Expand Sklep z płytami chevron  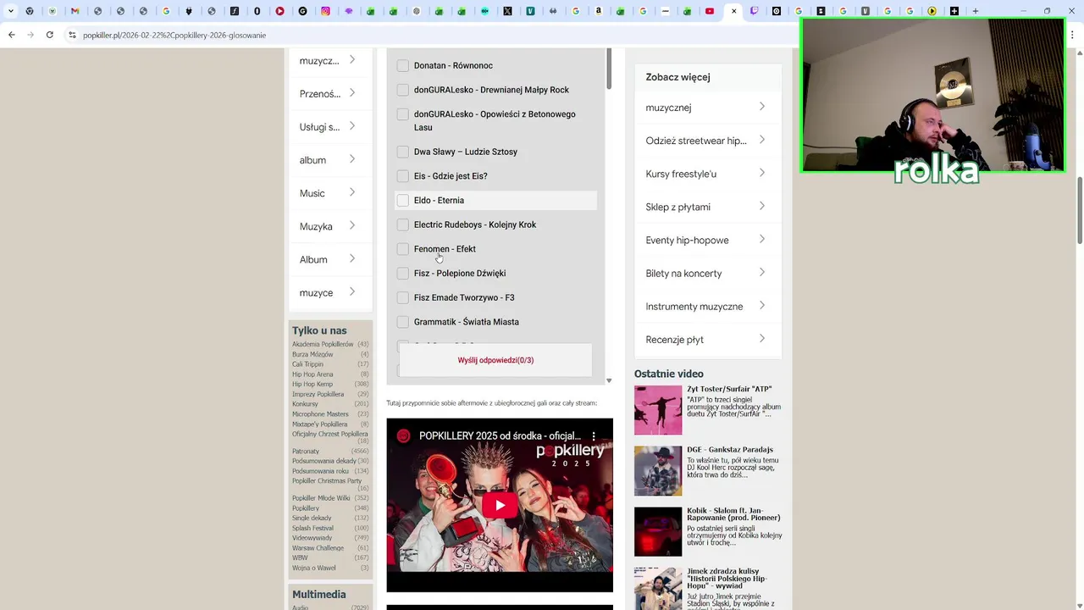[x=762, y=206]
